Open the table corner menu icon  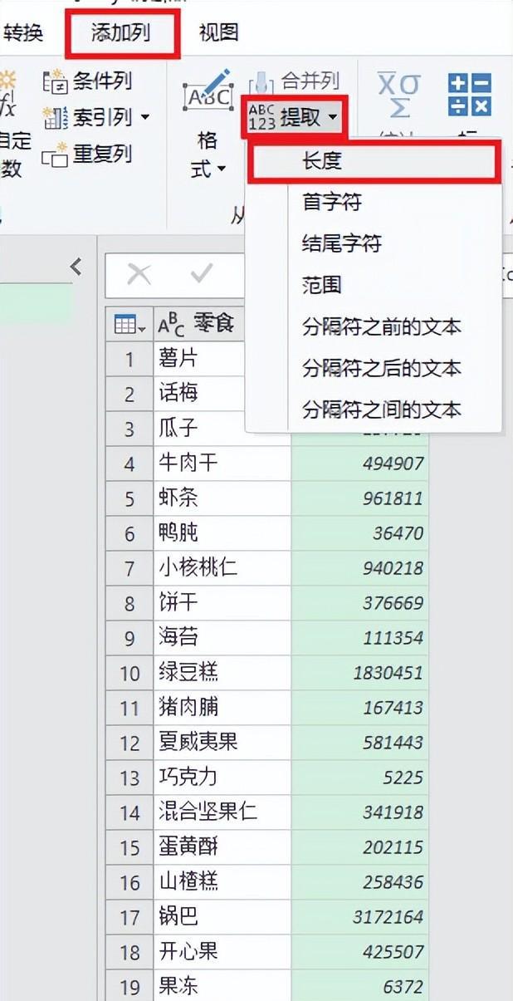(129, 325)
